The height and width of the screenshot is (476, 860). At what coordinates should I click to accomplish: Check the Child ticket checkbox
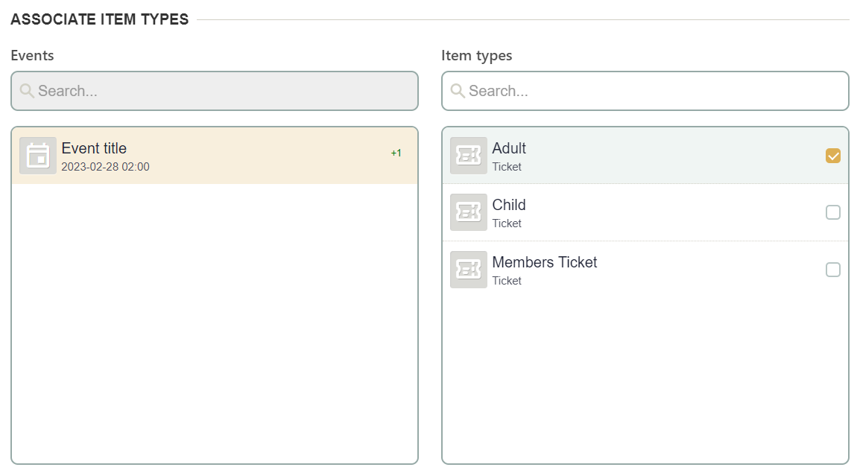click(x=833, y=212)
